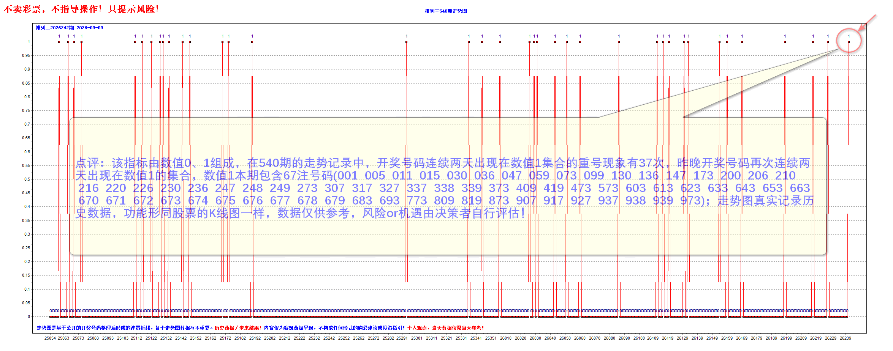
Task: Click x-axis period label 26239
Action: [845, 338]
